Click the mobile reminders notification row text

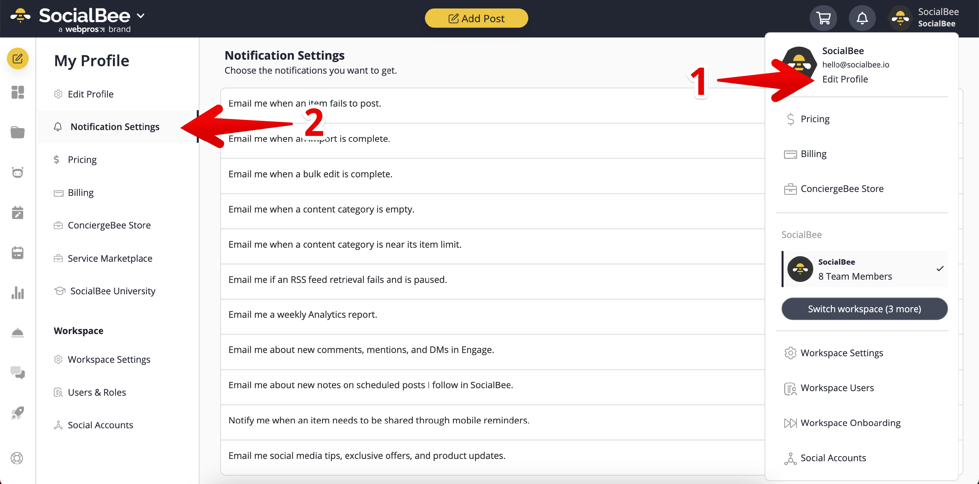click(379, 420)
